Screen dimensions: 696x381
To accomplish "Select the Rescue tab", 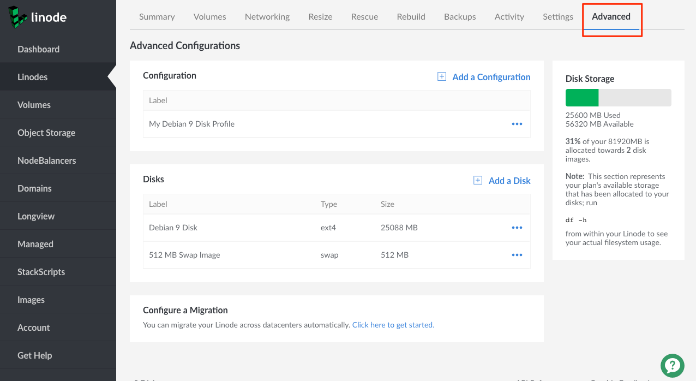I will point(364,16).
